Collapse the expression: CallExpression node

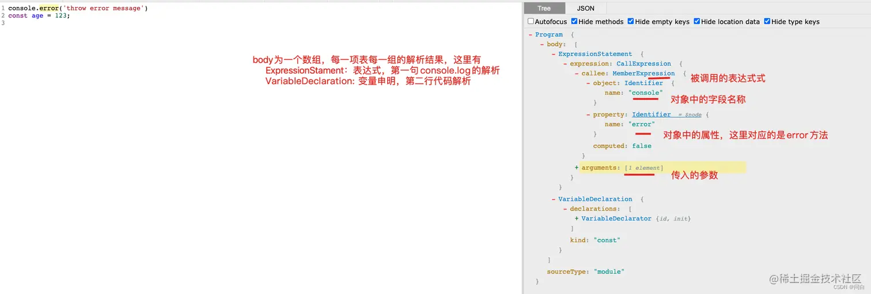pyautogui.click(x=565, y=64)
